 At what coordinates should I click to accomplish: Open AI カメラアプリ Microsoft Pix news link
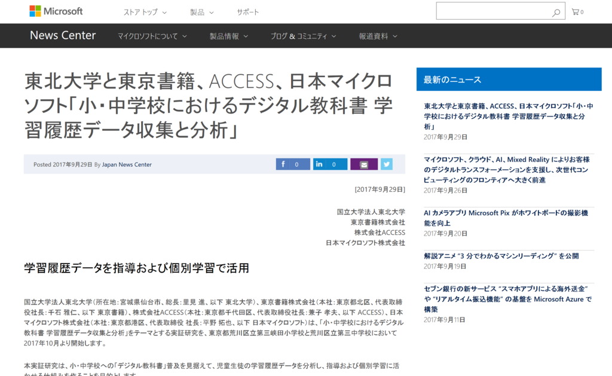(506, 218)
